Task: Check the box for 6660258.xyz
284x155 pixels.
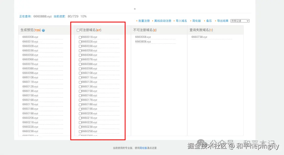Action: click(80, 132)
